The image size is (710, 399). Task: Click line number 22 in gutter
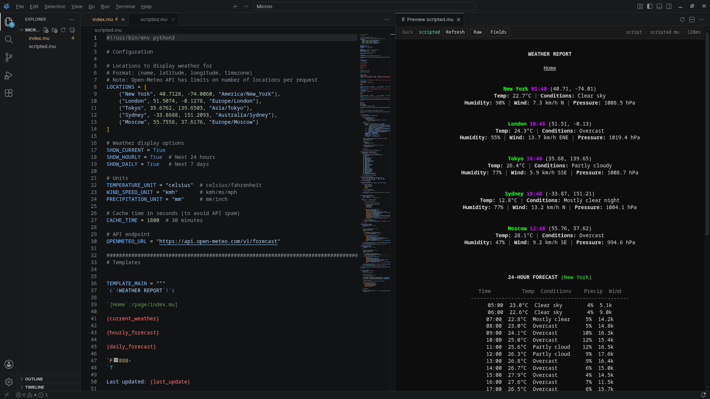94,185
